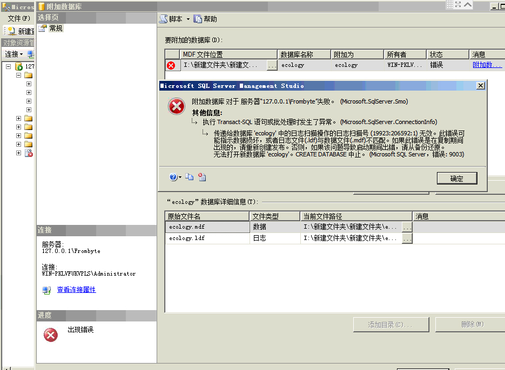This screenshot has width=505, height=370.
Task: Click the red error icon in the MDF row
Action: click(x=171, y=65)
